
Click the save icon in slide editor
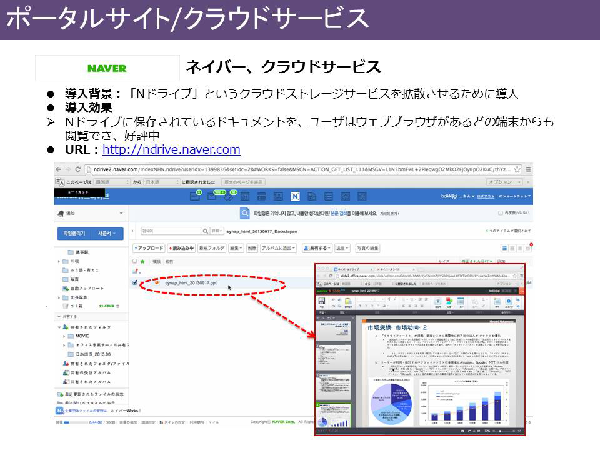(x=321, y=301)
